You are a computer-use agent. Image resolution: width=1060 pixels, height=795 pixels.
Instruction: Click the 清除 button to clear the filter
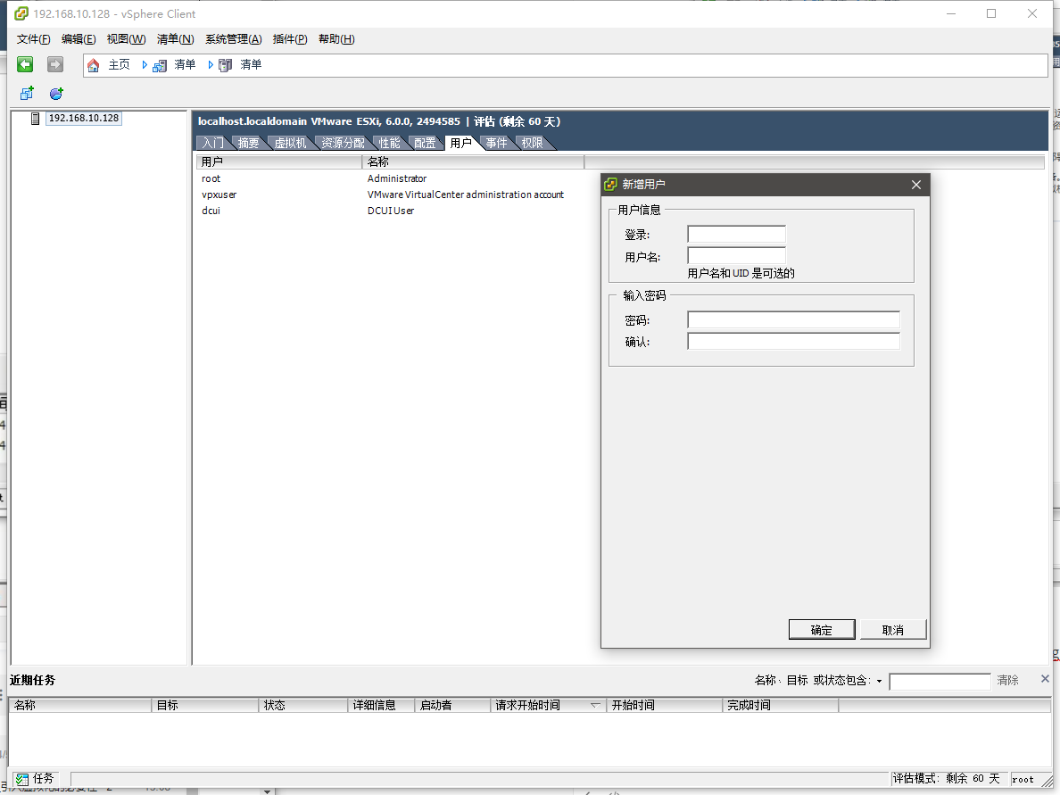(x=1007, y=680)
